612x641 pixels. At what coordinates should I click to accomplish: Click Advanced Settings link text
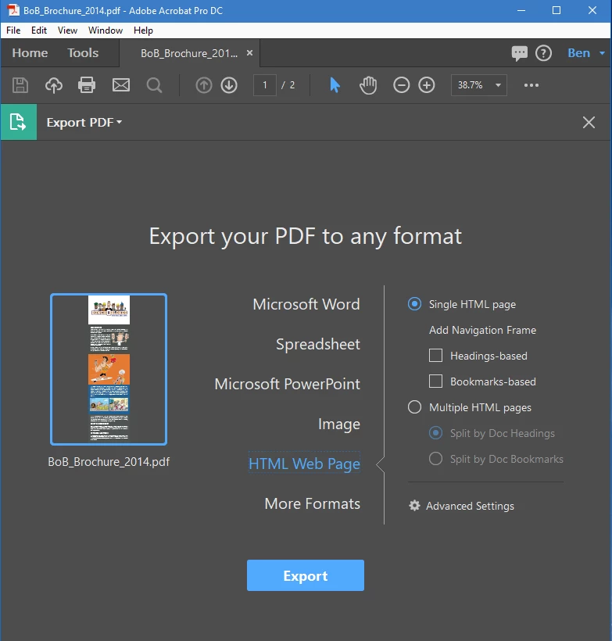pyautogui.click(x=471, y=506)
